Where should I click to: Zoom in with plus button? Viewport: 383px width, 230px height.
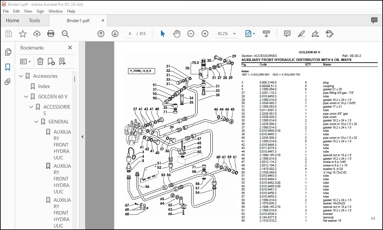pyautogui.click(x=205, y=34)
